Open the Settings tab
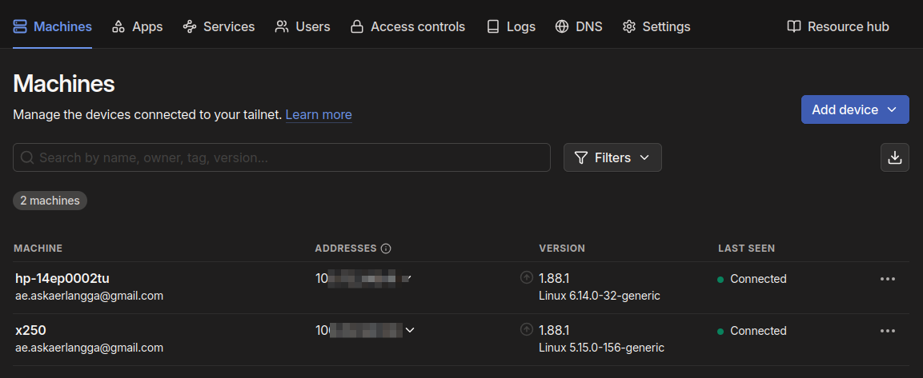923x378 pixels. (656, 26)
